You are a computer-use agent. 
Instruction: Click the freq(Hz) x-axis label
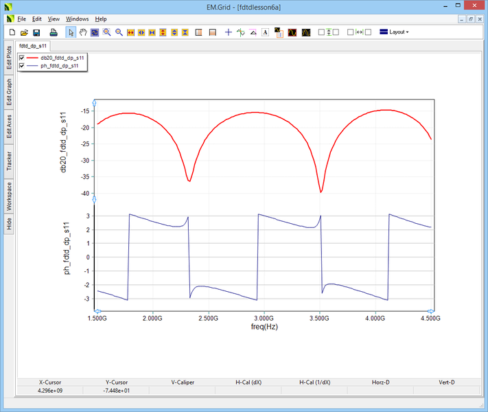[x=264, y=327]
